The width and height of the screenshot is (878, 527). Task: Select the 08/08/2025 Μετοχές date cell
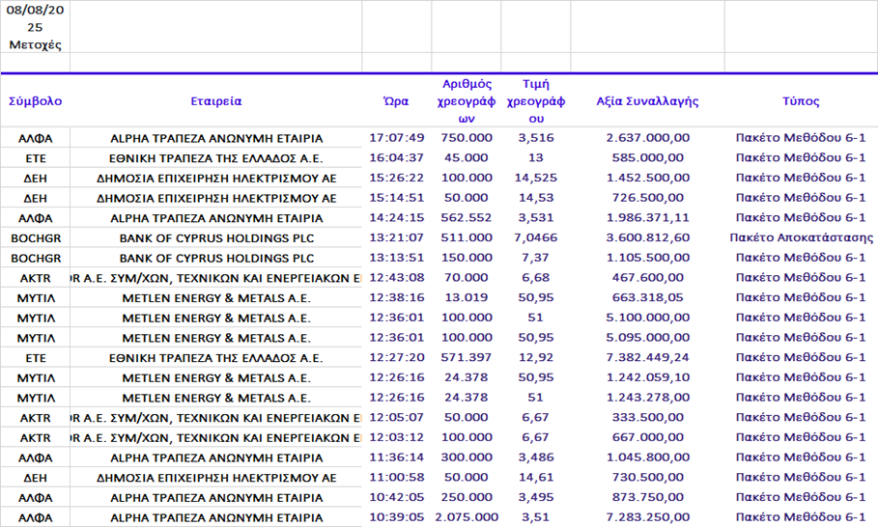pos(35,27)
